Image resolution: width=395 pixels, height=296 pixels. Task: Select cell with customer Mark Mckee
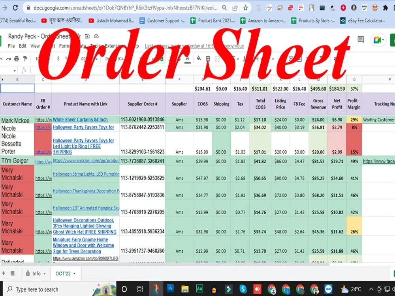(17, 120)
